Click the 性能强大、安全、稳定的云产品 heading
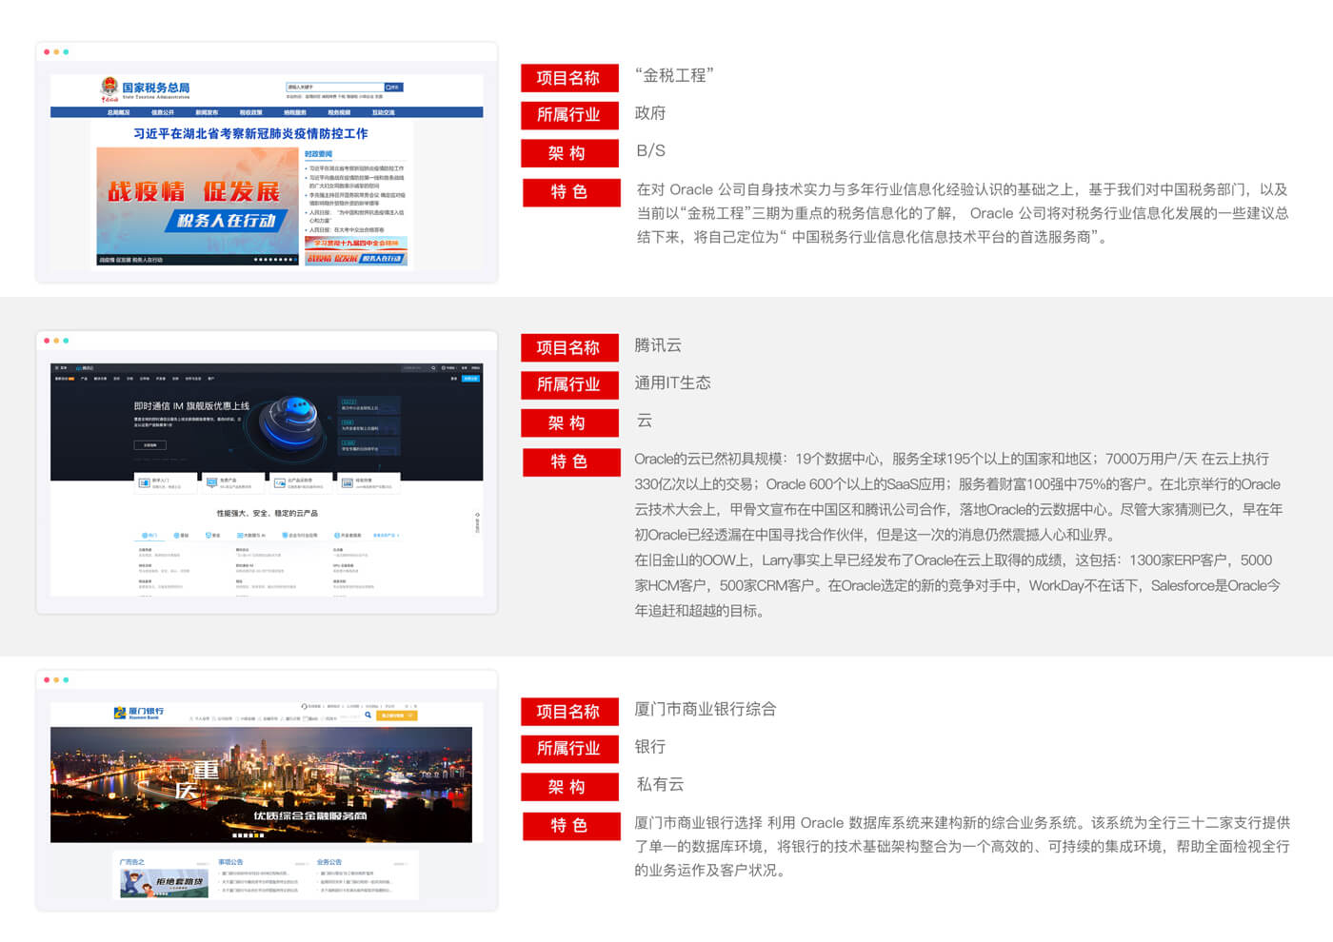This screenshot has height=942, width=1333. (x=268, y=513)
